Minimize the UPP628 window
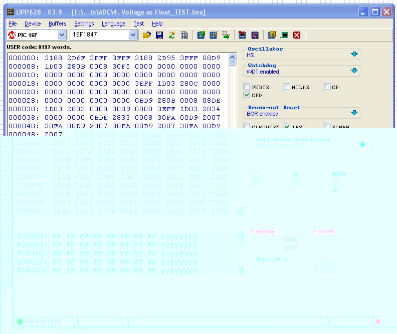The height and width of the screenshot is (334, 397). coord(363,12)
